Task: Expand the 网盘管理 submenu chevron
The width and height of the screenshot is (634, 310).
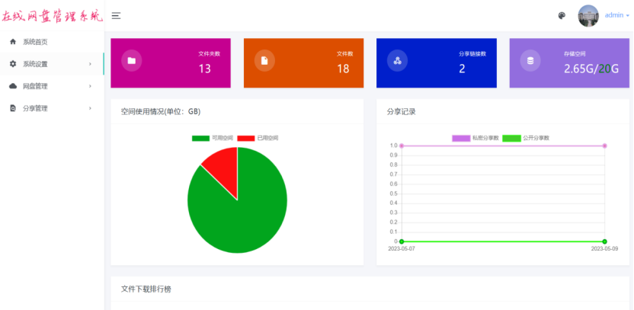Action: click(x=90, y=86)
